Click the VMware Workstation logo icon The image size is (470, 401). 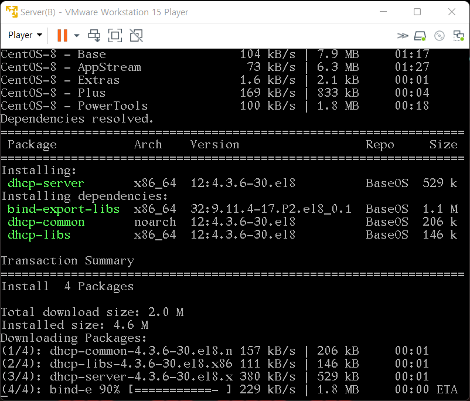pyautogui.click(x=11, y=12)
